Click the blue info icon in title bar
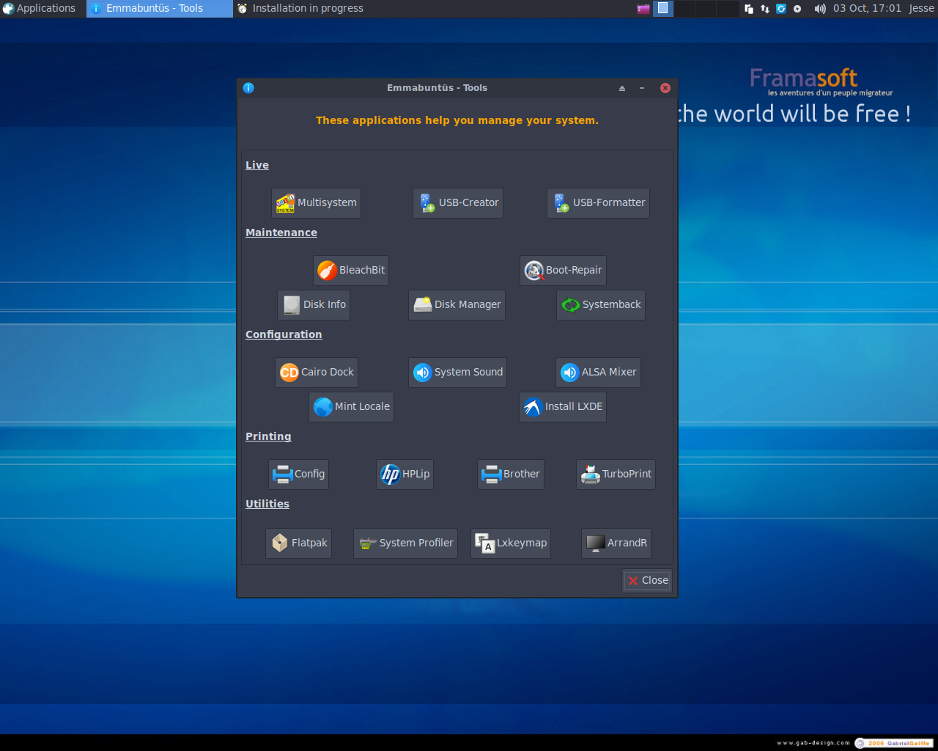938x751 pixels. coord(248,88)
